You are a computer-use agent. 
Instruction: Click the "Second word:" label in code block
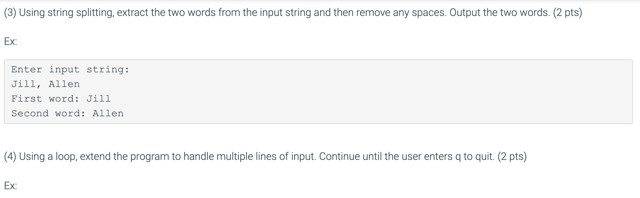(x=48, y=113)
